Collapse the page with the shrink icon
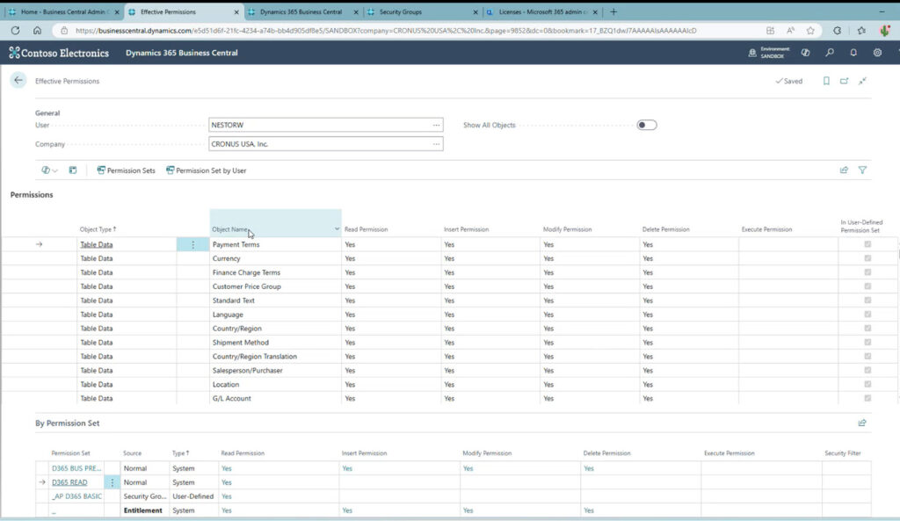This screenshot has height=521, width=900. tap(862, 81)
